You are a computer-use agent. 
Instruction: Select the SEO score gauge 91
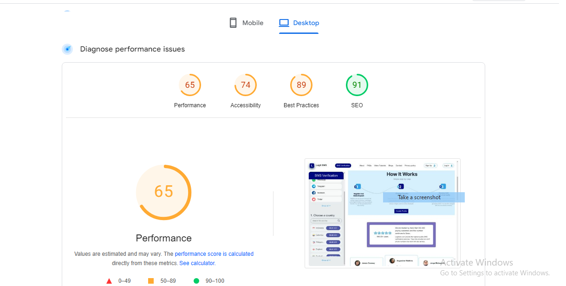point(357,85)
